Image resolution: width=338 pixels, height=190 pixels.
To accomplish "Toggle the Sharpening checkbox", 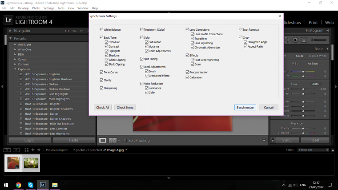I will 101,88.
